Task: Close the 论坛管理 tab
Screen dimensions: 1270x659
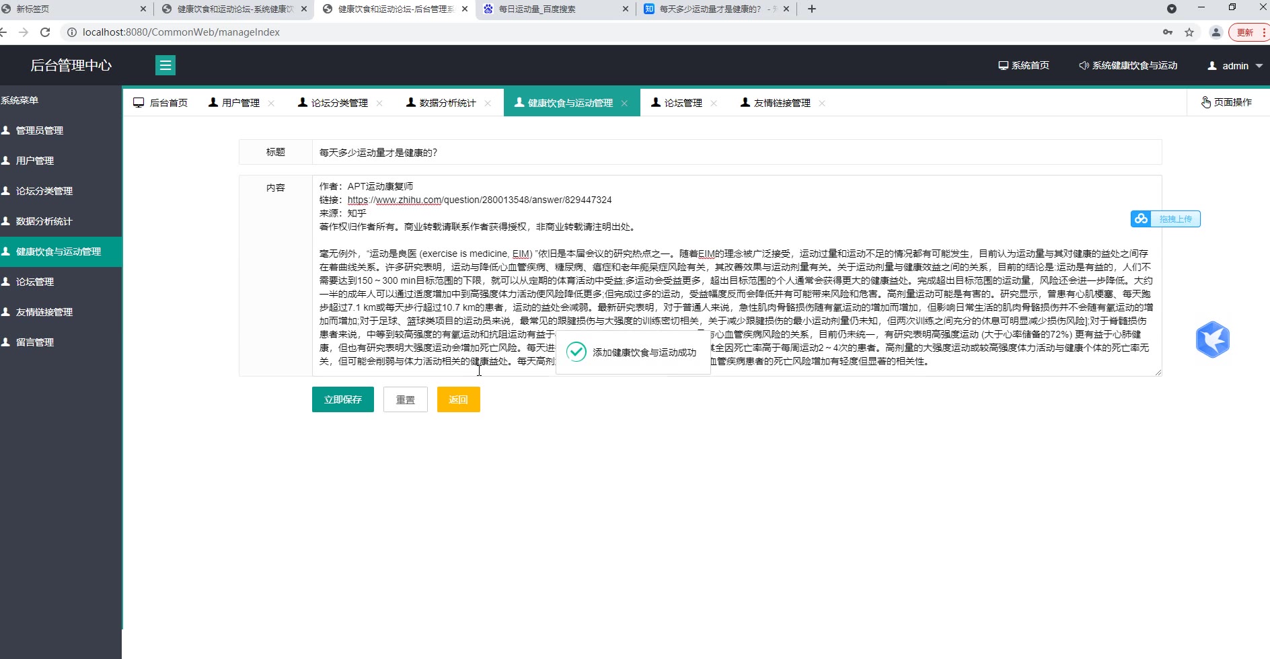Action: [x=714, y=103]
